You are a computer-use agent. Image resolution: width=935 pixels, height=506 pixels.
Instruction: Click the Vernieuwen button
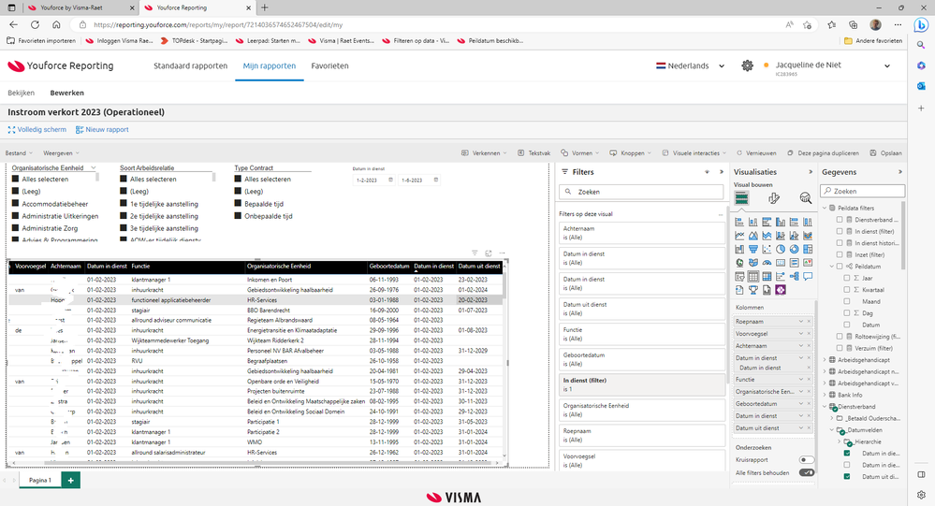(x=756, y=153)
